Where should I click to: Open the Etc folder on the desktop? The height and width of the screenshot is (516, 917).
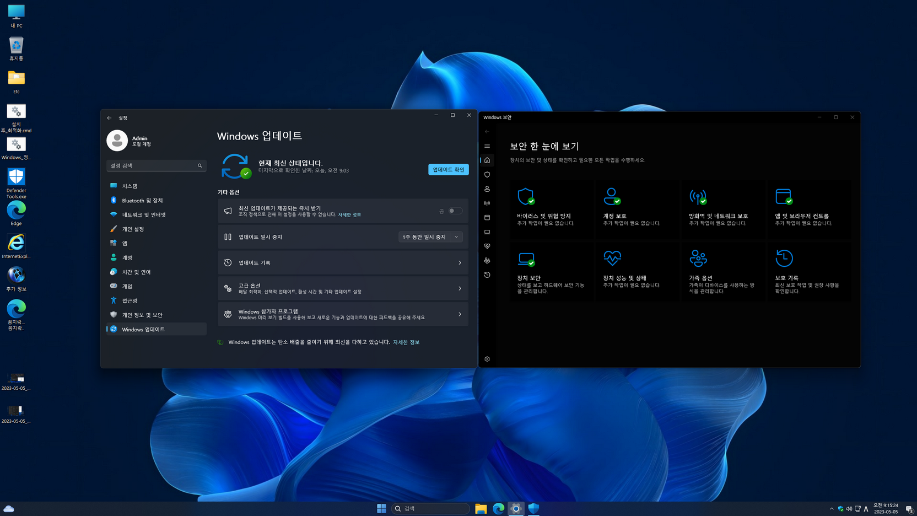pos(16,82)
